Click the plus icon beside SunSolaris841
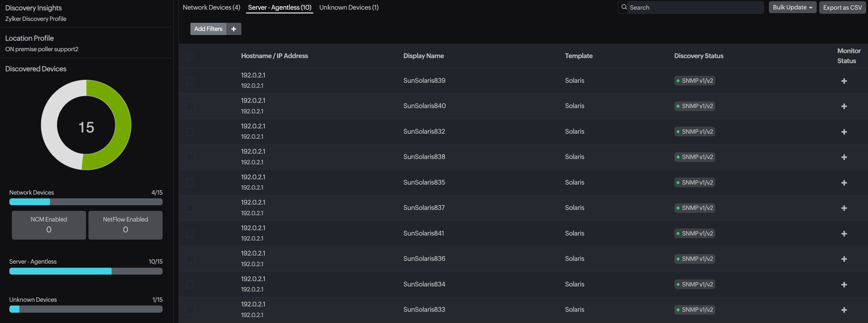Viewport: 868px width, 323px height. pyautogui.click(x=844, y=233)
